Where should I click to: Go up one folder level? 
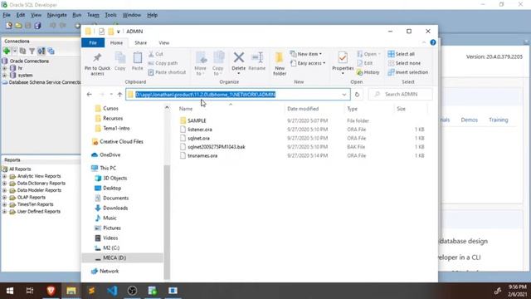pos(119,94)
